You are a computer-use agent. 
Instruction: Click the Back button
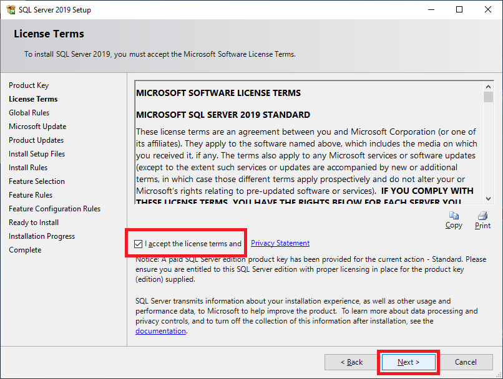(351, 362)
